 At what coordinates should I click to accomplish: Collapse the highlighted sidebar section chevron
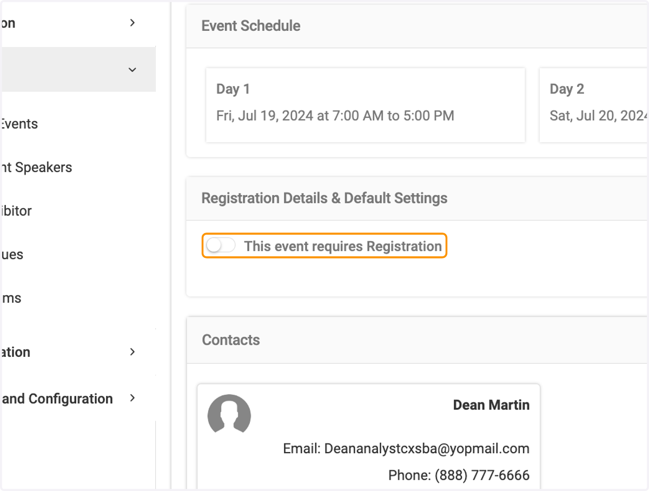click(133, 70)
